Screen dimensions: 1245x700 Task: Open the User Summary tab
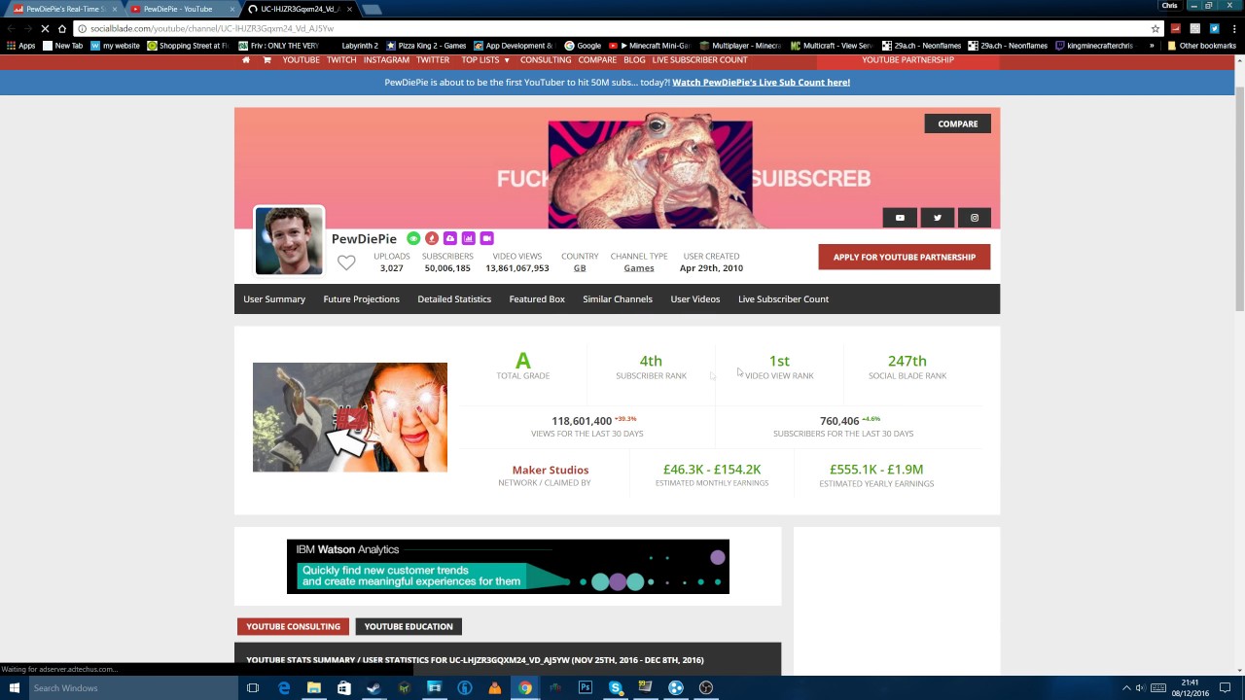coord(274,298)
